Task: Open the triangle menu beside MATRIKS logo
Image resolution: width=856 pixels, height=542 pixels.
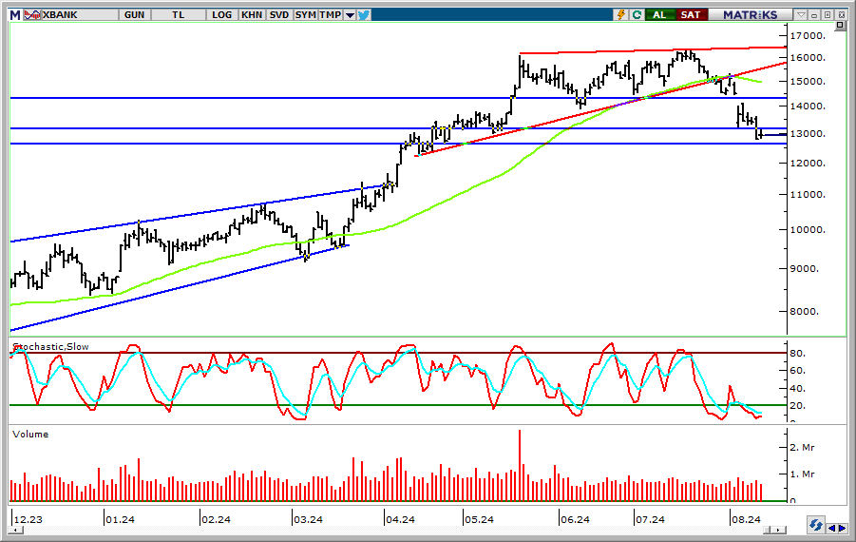Action: click(801, 14)
